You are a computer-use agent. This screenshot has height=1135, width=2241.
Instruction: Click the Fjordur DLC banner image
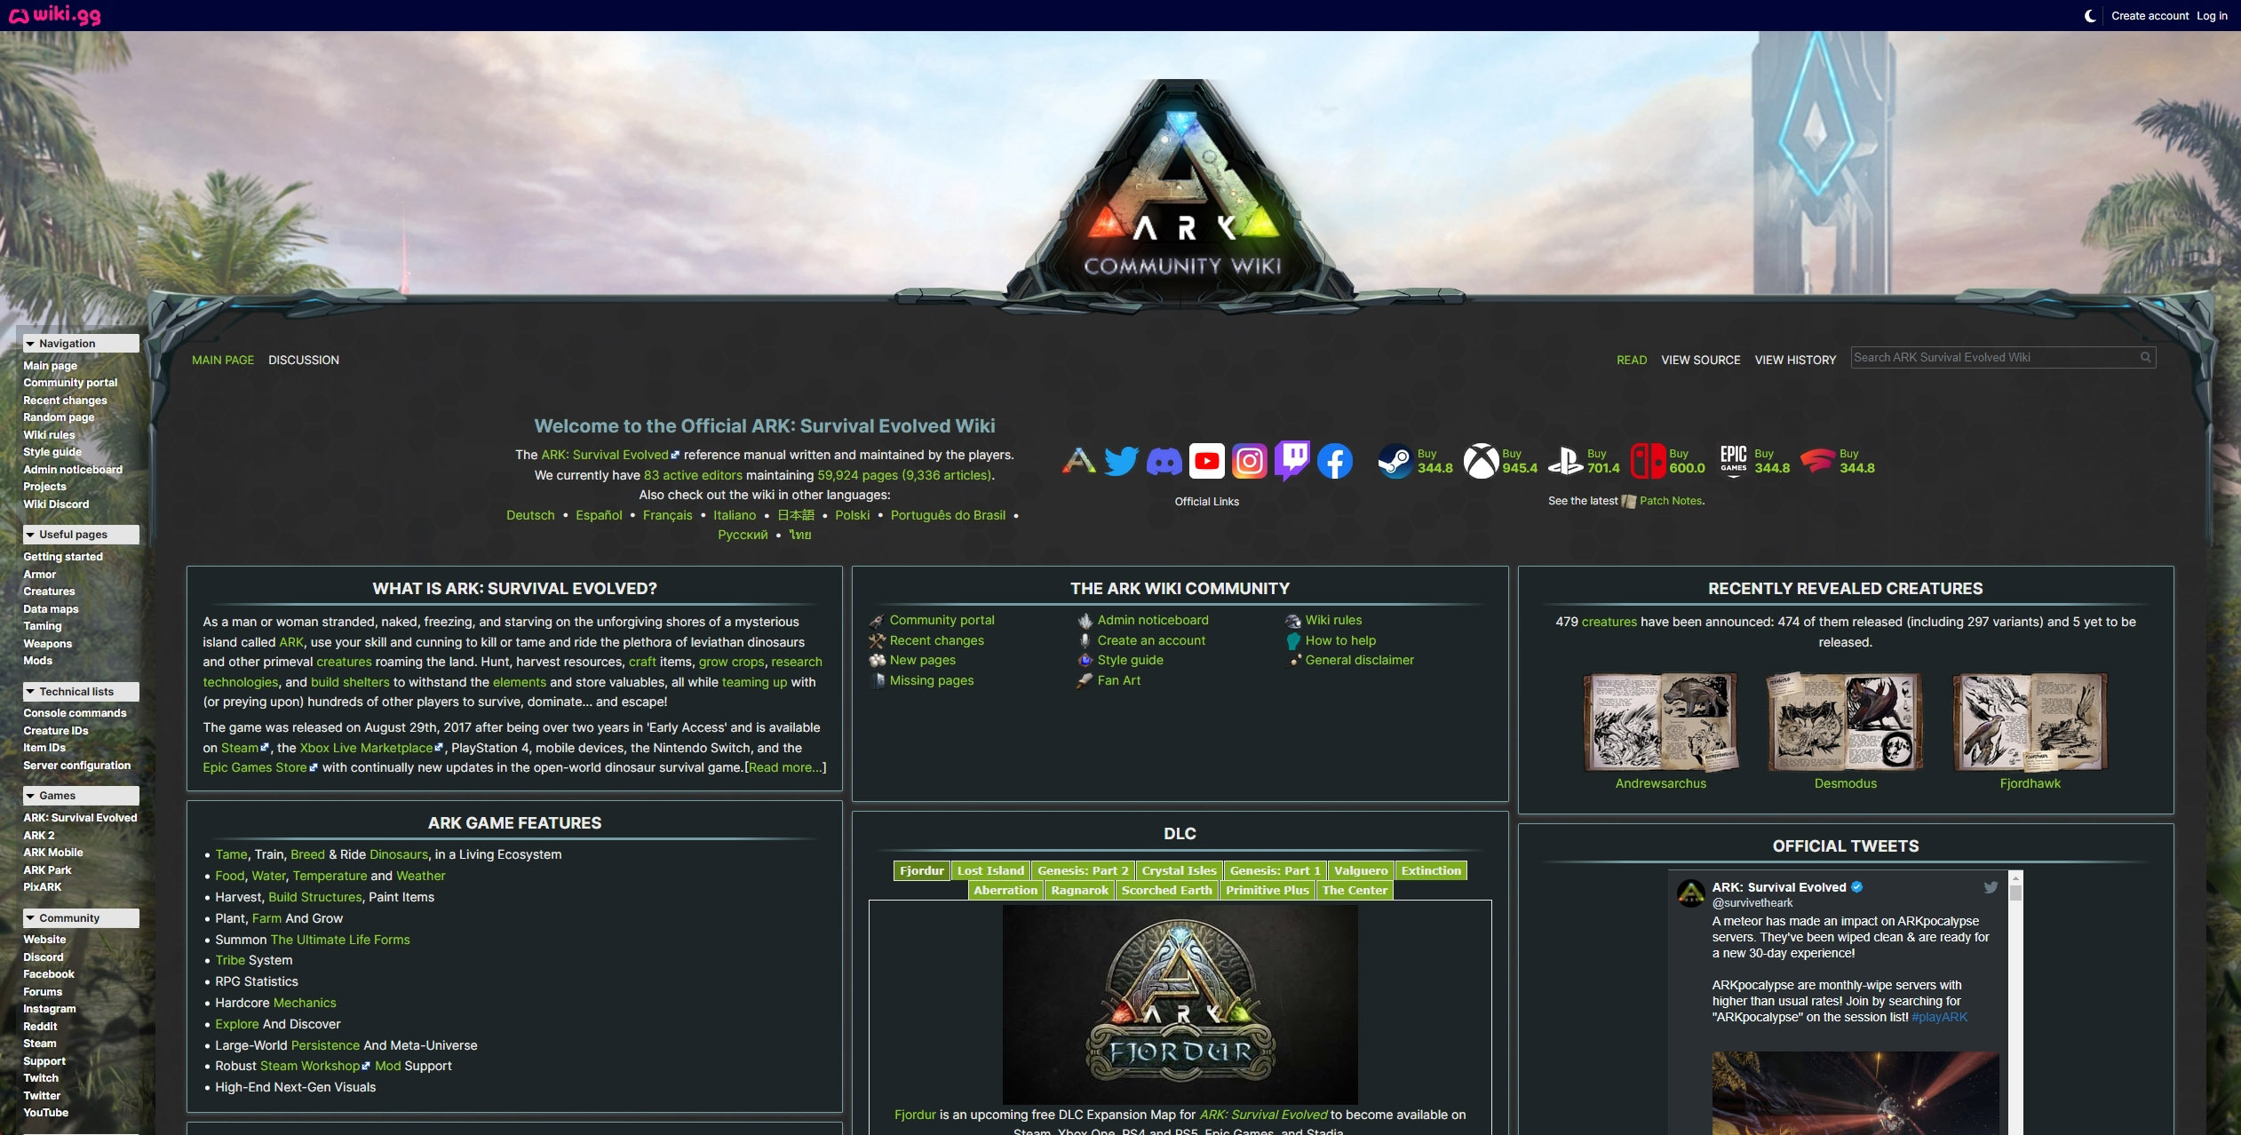point(1180,1004)
